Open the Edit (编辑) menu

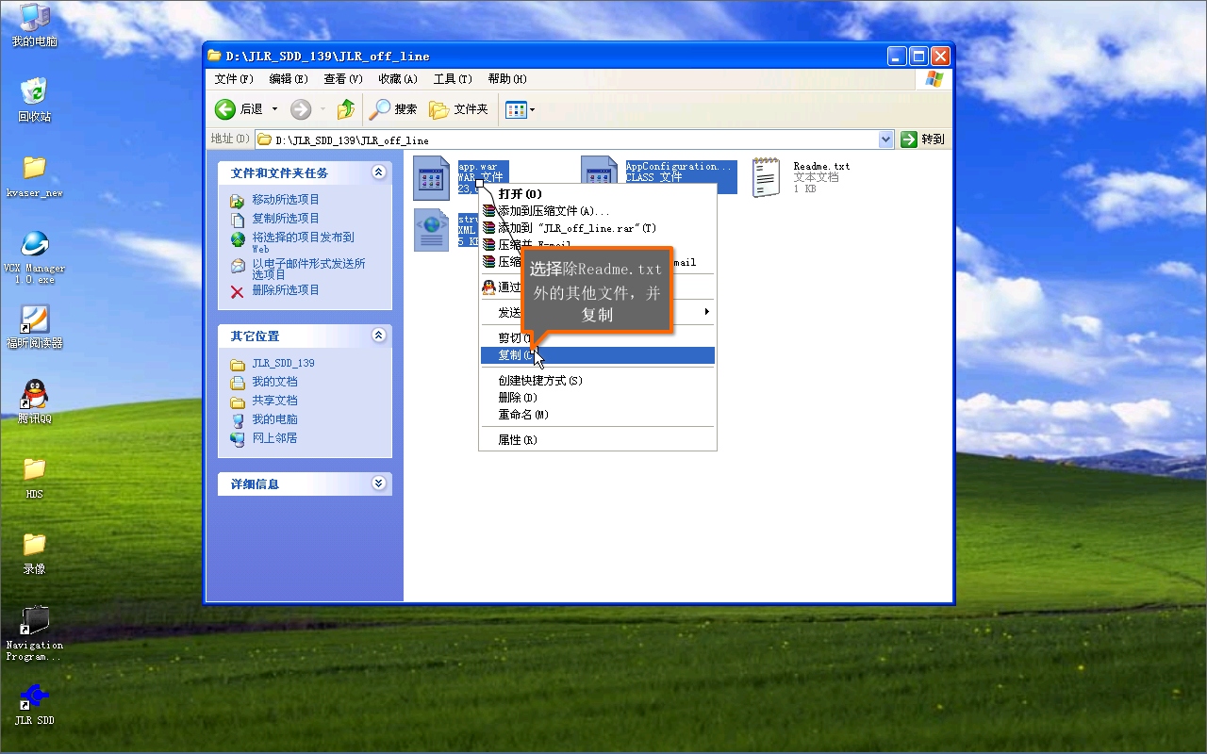pos(289,79)
